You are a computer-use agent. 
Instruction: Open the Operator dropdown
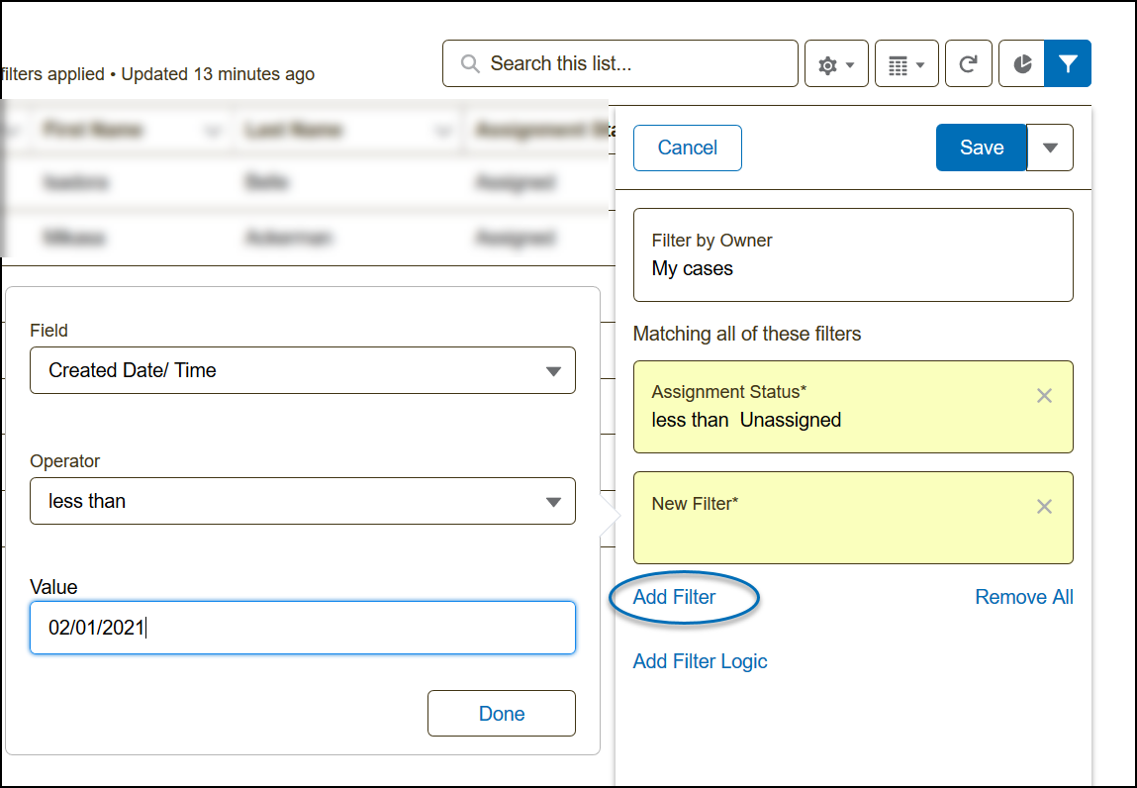click(x=303, y=501)
